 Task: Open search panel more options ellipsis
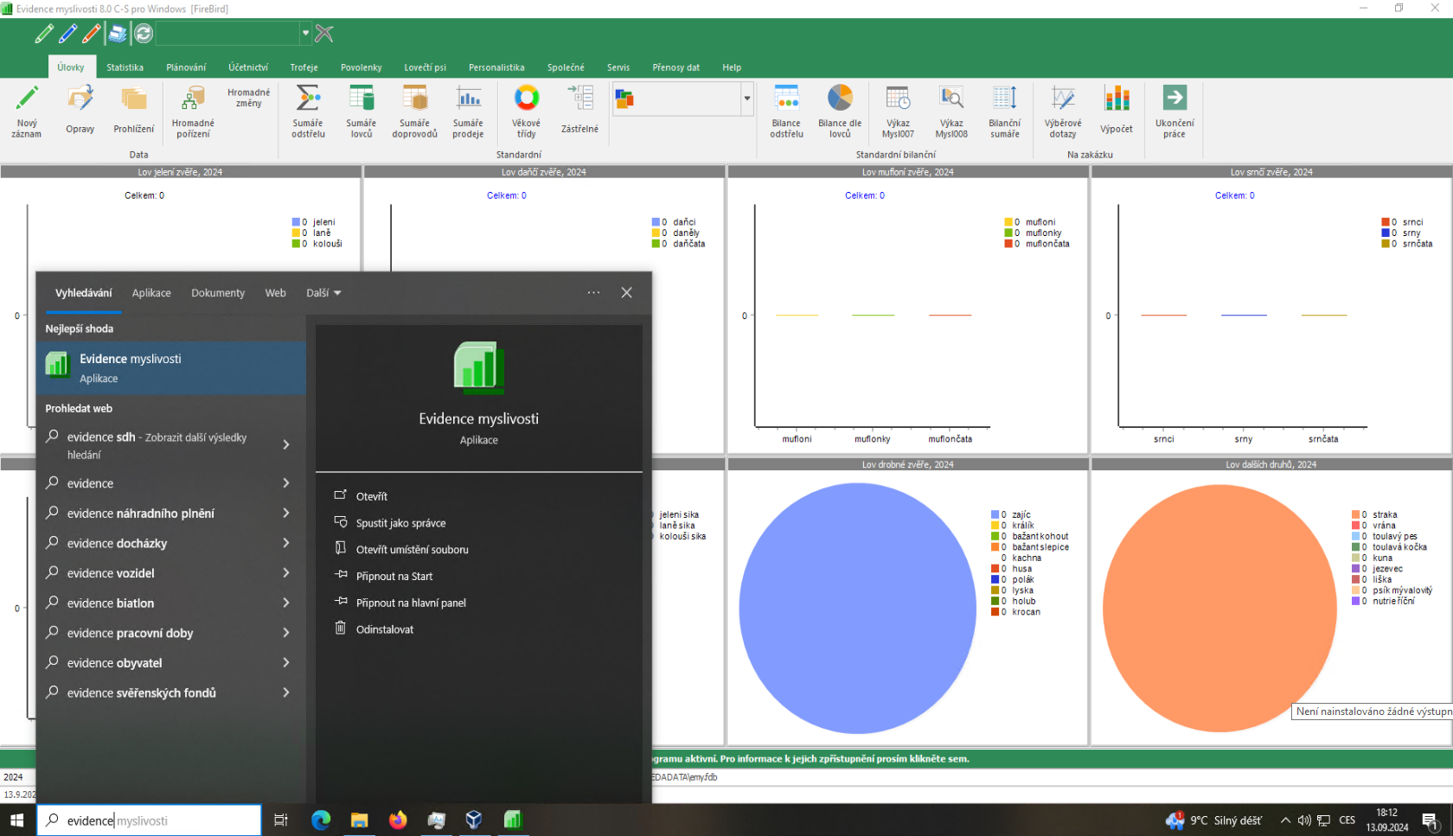point(593,293)
